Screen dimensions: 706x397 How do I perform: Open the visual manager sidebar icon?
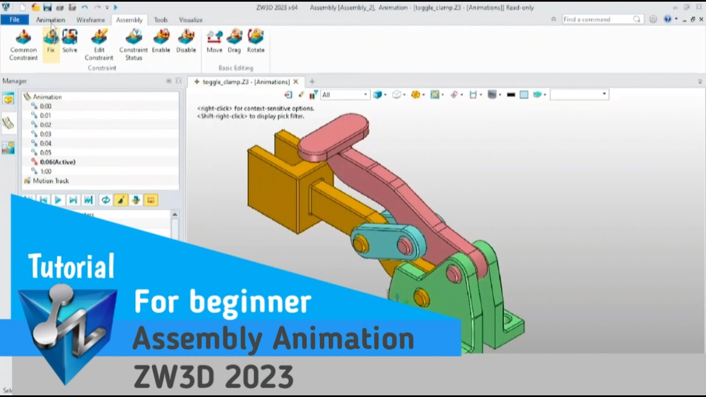[x=8, y=148]
